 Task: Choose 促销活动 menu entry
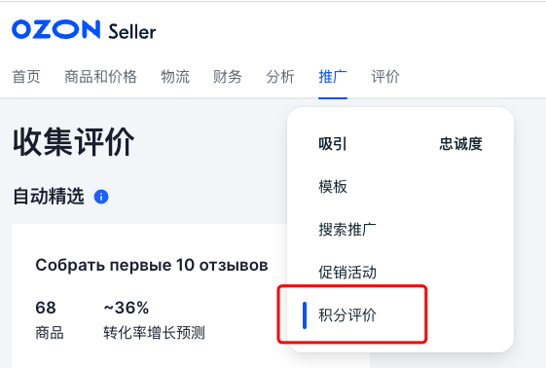pyautogui.click(x=347, y=273)
